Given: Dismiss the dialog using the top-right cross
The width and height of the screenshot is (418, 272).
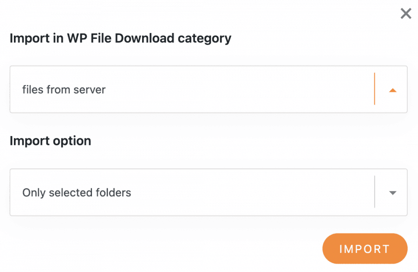Looking at the screenshot, I should [x=406, y=14].
